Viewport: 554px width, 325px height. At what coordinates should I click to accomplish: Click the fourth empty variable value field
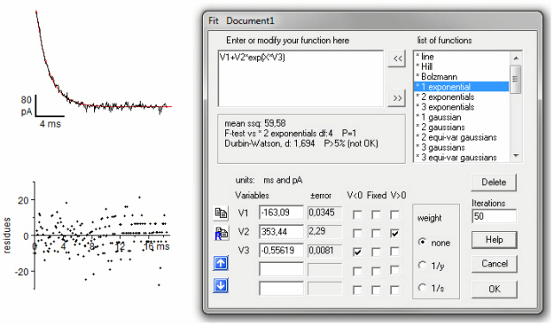[281, 269]
